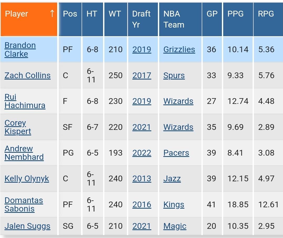Click the ascending sort arrow in Player header

point(52,14)
